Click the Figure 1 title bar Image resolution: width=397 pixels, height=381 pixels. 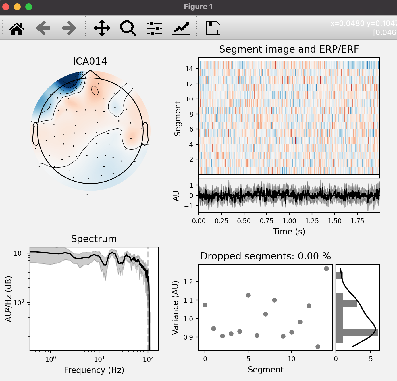[198, 6]
